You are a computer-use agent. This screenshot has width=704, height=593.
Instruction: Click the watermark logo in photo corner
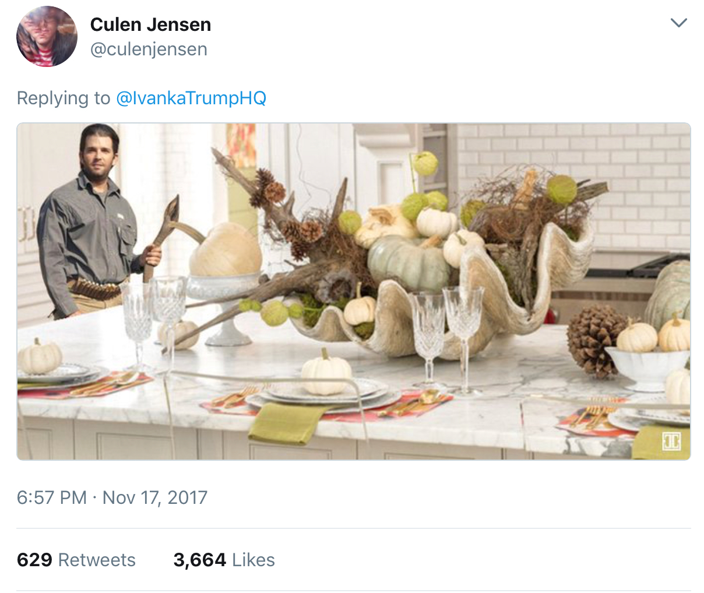tap(672, 440)
